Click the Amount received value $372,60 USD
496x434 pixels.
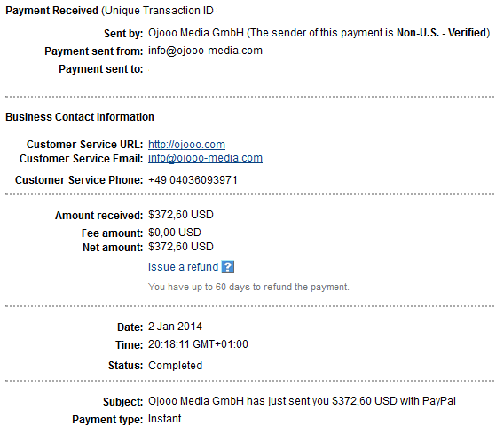click(x=181, y=215)
